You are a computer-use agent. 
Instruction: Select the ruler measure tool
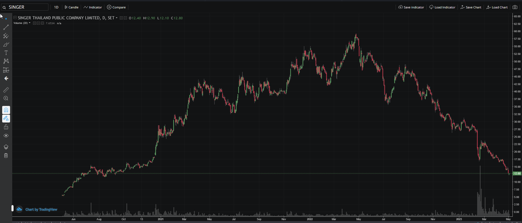(x=6, y=90)
